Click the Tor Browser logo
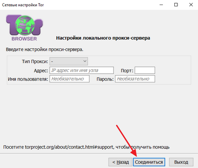 tap(24, 28)
